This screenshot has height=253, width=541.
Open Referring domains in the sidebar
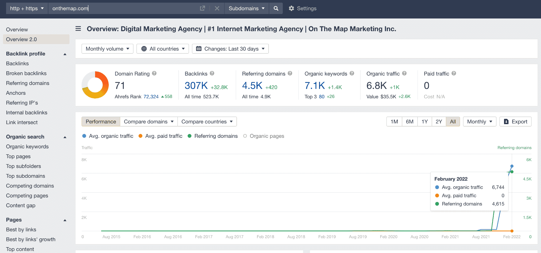(28, 83)
